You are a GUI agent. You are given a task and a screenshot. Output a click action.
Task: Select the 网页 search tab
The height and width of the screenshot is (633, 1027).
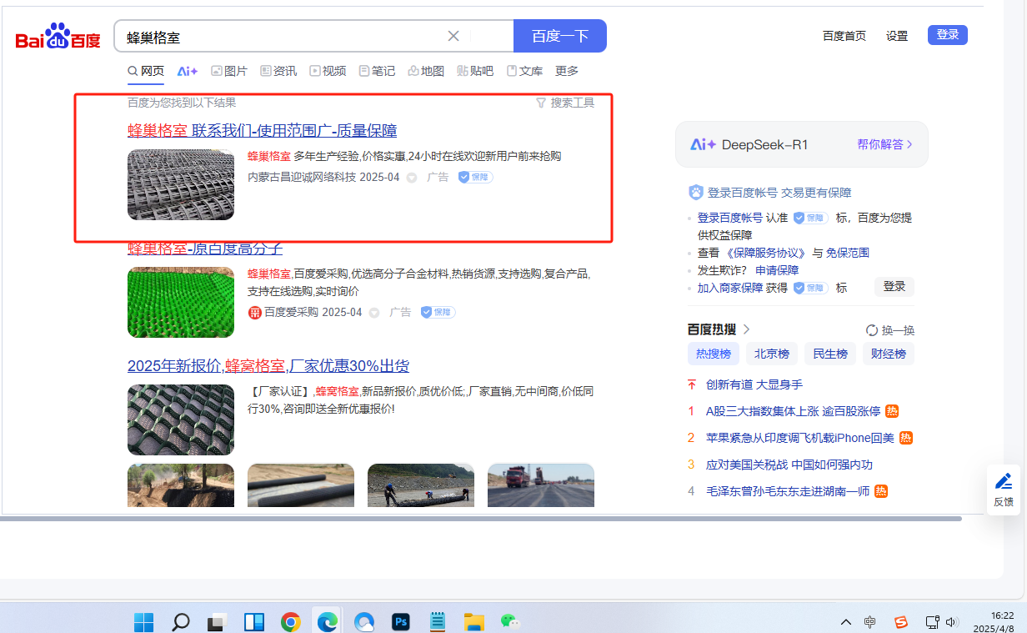(146, 71)
